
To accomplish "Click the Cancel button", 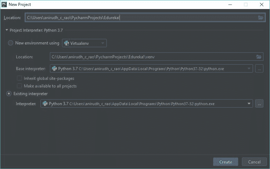I will pyautogui.click(x=254, y=162).
